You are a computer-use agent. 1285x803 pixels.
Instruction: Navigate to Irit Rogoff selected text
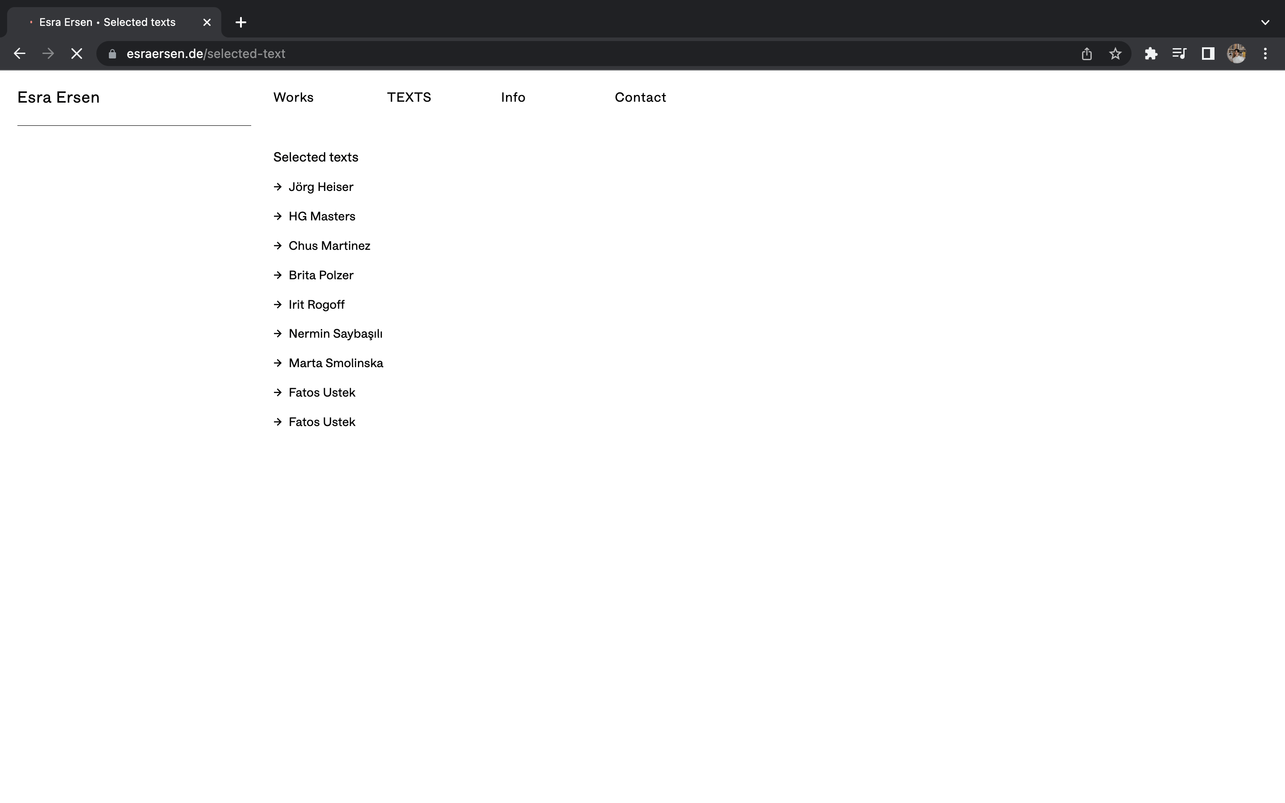316,304
